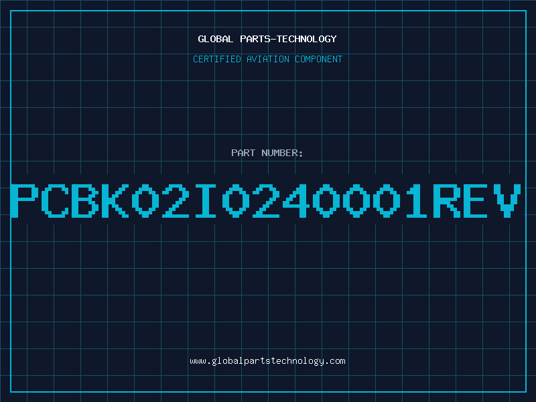Click the GLOBAL PARTS-TECHNOLOGY heading
This screenshot has width=536, height=402.
267,39
